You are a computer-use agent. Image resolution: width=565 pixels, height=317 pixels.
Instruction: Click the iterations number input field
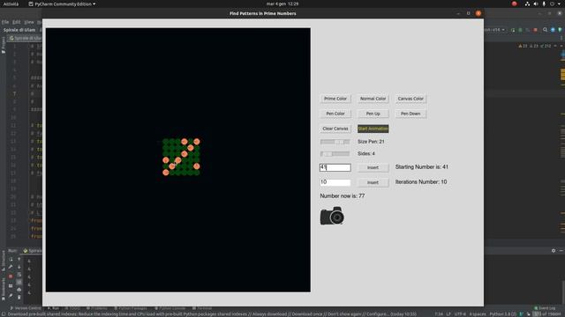click(x=335, y=182)
